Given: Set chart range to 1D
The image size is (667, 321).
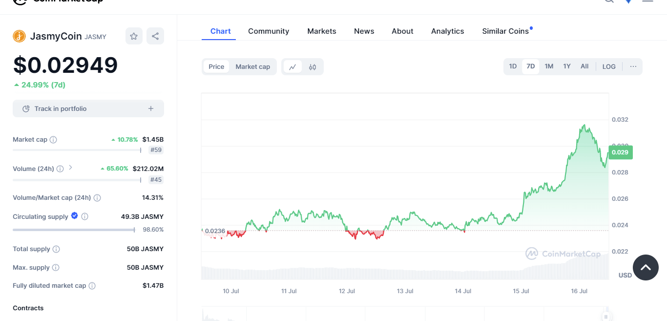Looking at the screenshot, I should [x=513, y=66].
